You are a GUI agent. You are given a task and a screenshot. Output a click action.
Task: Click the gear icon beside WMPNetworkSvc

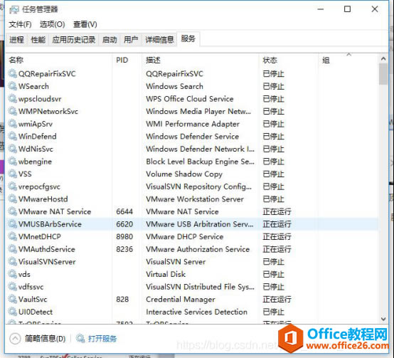coord(12,111)
